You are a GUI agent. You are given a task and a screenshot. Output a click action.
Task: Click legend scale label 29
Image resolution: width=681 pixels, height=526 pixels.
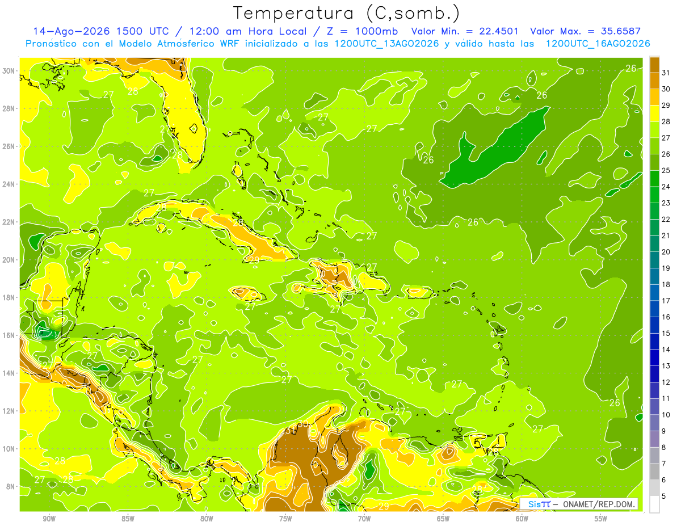pyautogui.click(x=666, y=106)
